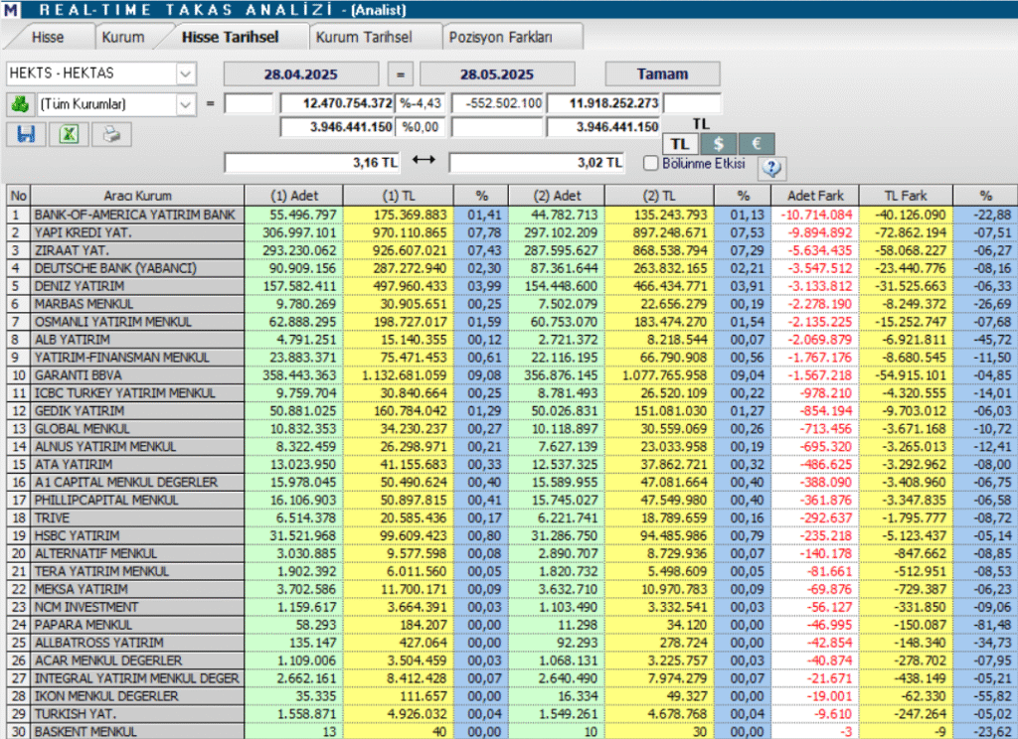Select DEUTSCHE BANK (YABANCI) row
The width and height of the screenshot is (1018, 739).
pyautogui.click(x=512, y=268)
